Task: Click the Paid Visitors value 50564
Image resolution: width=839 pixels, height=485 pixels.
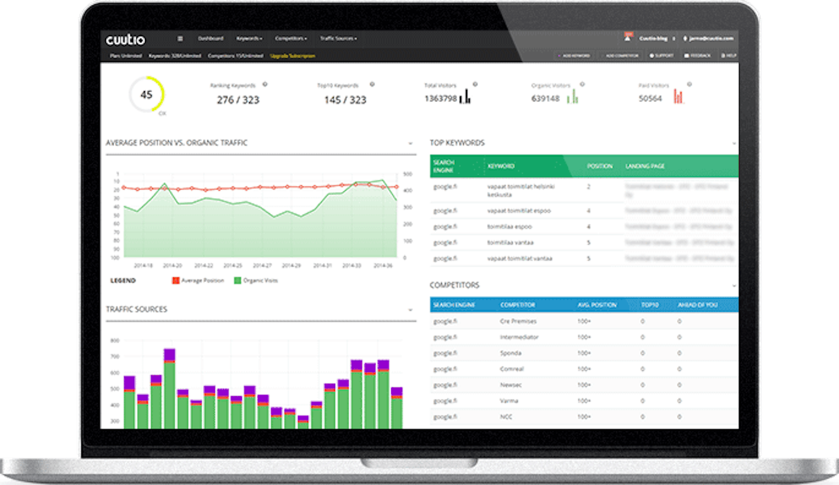Action: tap(650, 99)
